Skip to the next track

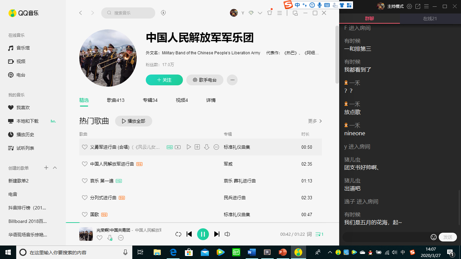(x=217, y=234)
